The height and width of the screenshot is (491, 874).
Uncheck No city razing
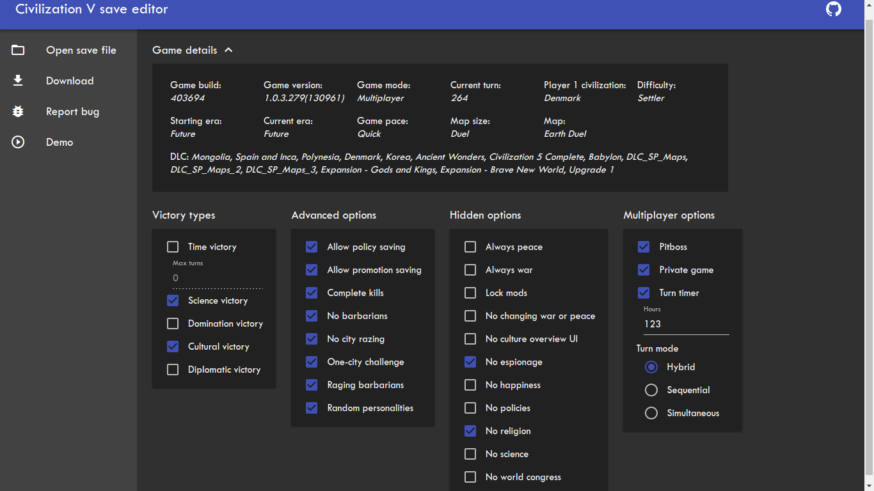(312, 339)
